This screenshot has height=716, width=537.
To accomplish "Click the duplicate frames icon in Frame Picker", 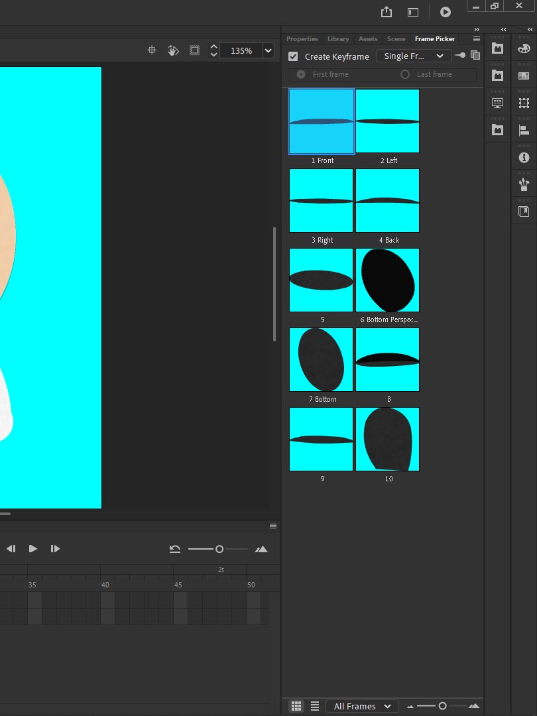I will coord(475,55).
